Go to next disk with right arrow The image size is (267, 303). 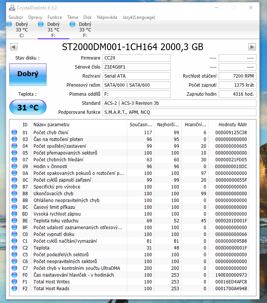pyautogui.click(x=252, y=47)
